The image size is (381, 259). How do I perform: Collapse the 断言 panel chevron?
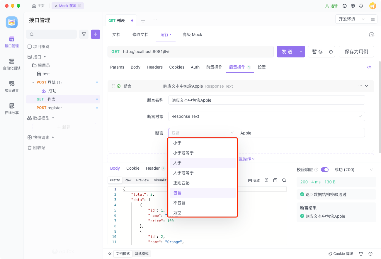(366, 86)
